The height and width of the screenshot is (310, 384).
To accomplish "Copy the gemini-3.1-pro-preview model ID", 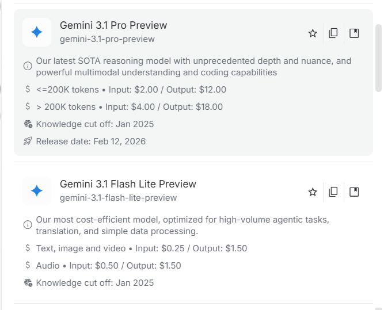I will [x=333, y=33].
